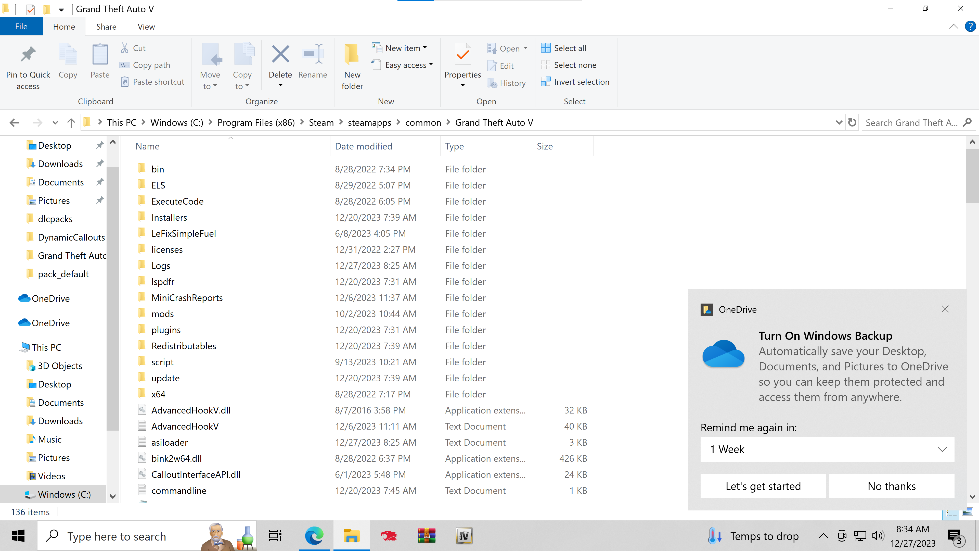
Task: Click the Search Grand Theft Auto field
Action: click(x=911, y=122)
